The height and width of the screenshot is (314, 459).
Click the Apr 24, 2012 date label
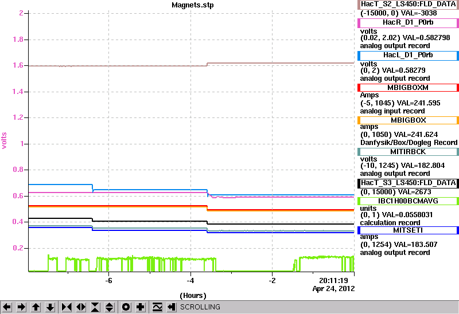[333, 289]
